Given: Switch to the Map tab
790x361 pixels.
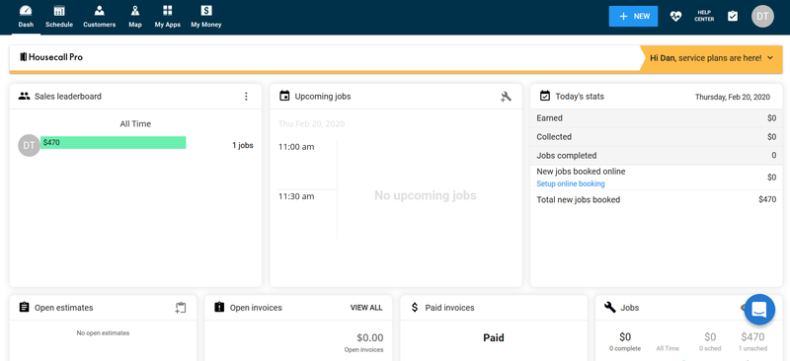Looking at the screenshot, I should point(135,17).
